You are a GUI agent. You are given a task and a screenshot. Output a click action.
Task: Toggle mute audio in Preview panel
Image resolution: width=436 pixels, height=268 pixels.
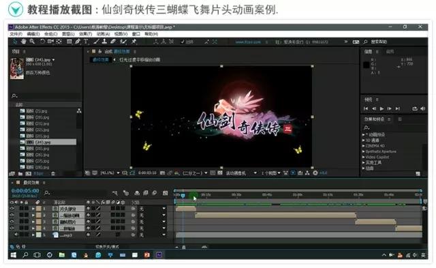(x=422, y=108)
